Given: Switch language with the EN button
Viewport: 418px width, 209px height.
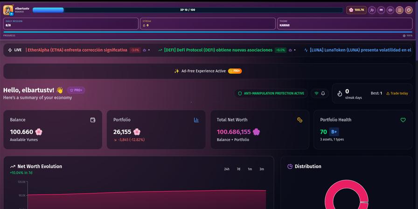Looking at the screenshot, I should (381, 10).
